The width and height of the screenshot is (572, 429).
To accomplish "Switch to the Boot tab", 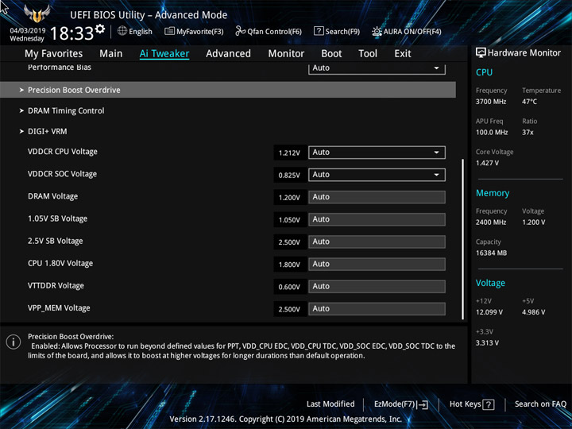I will [x=331, y=54].
